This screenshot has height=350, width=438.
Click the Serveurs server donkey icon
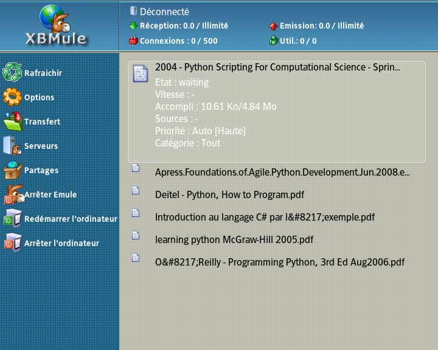click(x=12, y=145)
